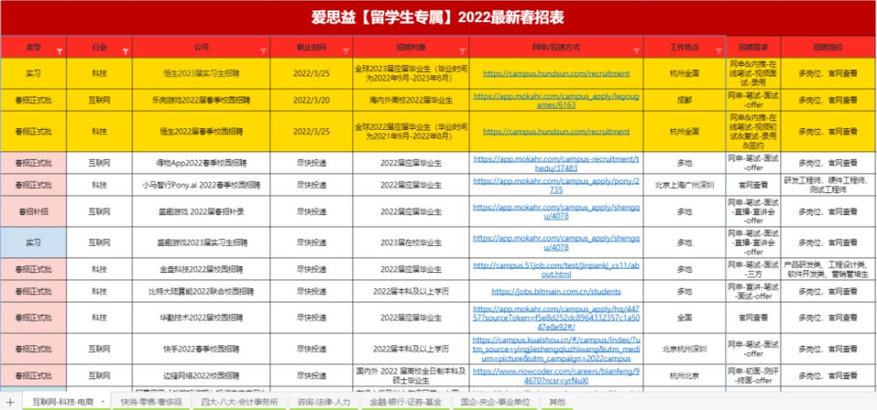The image size is (877, 410).
Task: Select the cell 2023届在校毕业生
Action: tap(411, 242)
